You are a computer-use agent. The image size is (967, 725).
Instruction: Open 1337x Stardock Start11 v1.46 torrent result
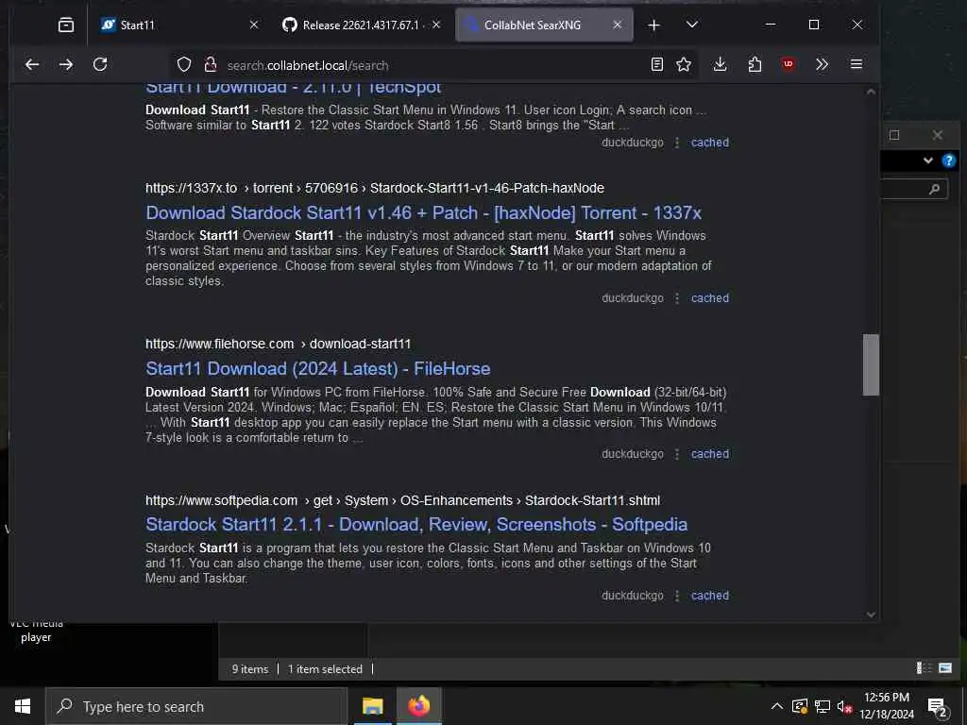click(x=423, y=212)
